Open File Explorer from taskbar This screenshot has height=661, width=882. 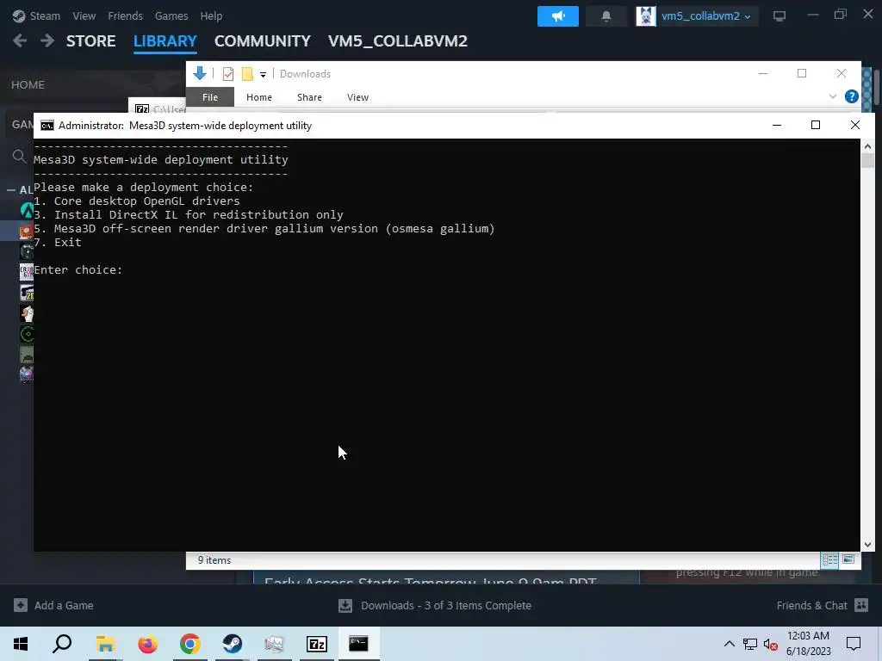click(x=104, y=644)
